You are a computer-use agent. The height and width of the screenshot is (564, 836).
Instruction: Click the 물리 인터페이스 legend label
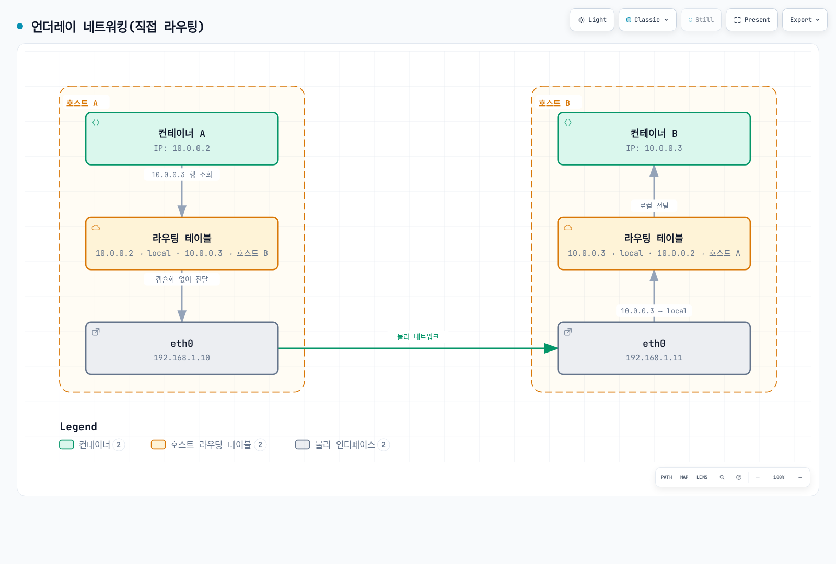[x=345, y=444]
